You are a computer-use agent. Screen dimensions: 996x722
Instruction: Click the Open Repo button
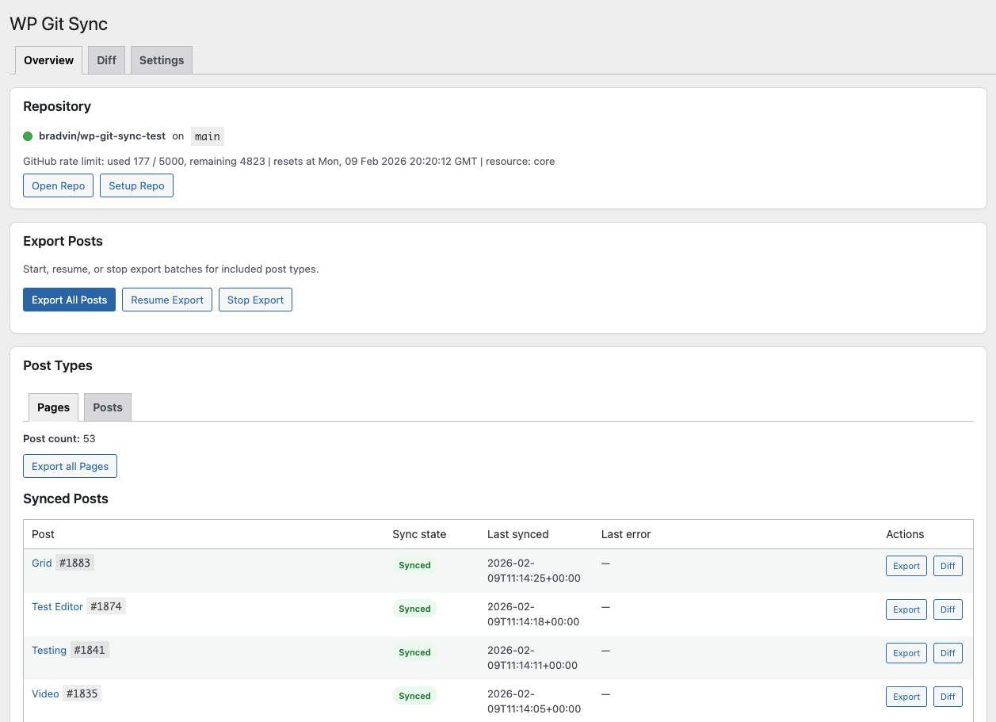(x=59, y=185)
